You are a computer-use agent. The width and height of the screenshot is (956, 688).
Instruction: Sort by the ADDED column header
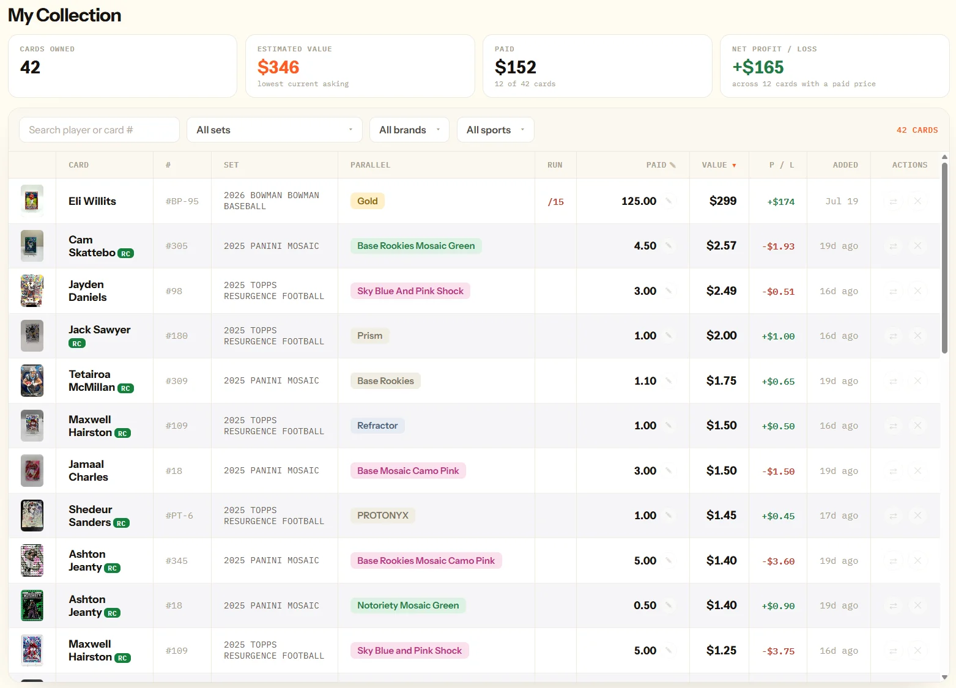pos(845,165)
